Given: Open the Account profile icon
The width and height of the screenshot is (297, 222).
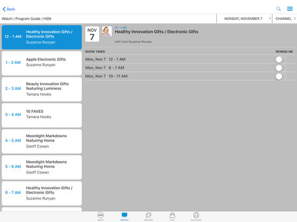Looking at the screenshot, I should click(x=196, y=216).
